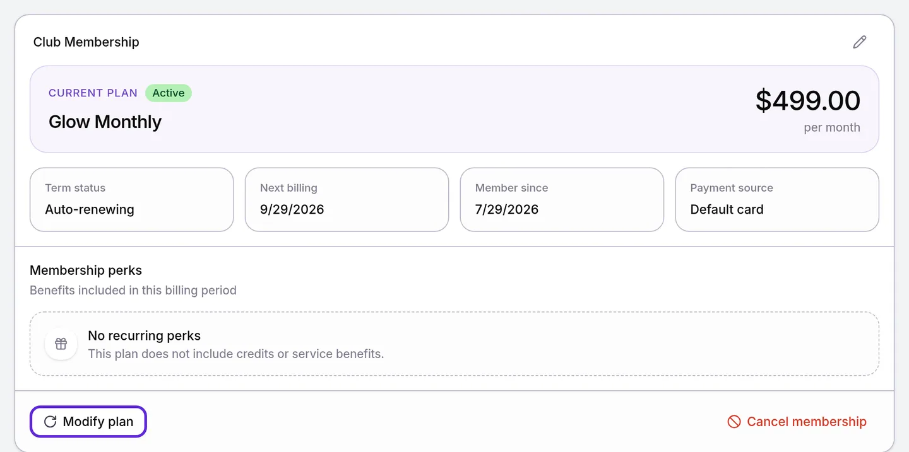Select the Member since date 7/29/2026
Viewport: 909px width, 452px height.
[507, 209]
